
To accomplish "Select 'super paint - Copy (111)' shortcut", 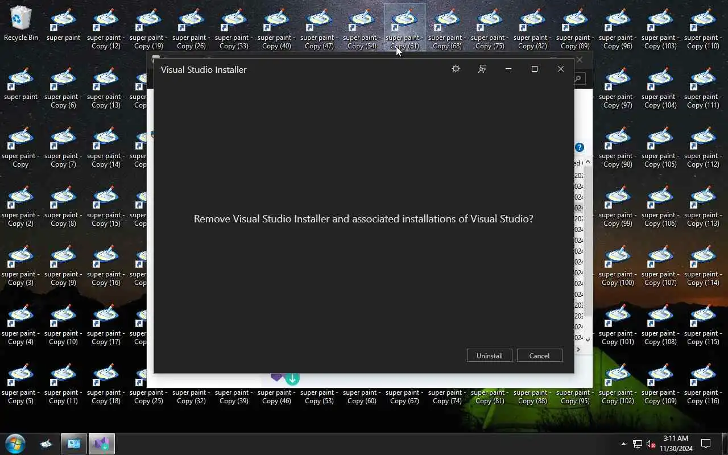I will coord(703,88).
